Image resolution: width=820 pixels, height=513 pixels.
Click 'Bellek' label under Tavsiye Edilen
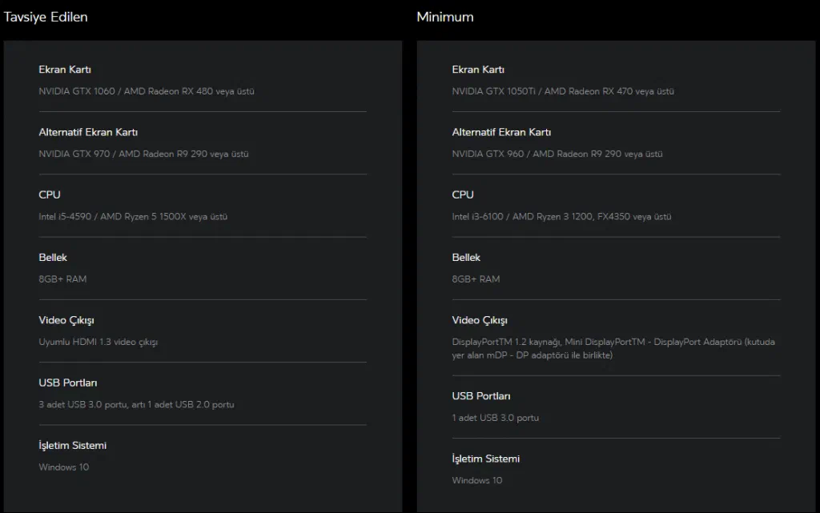coord(53,258)
